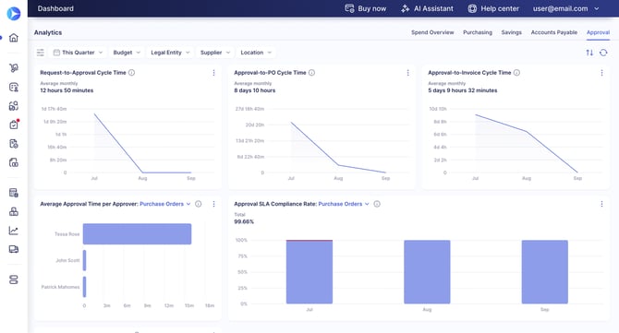Open the user@email.com account menu
The image size is (619, 333).
click(565, 8)
